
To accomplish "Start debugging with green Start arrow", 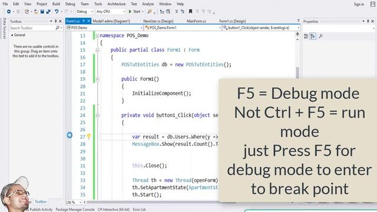I will point(130,11).
